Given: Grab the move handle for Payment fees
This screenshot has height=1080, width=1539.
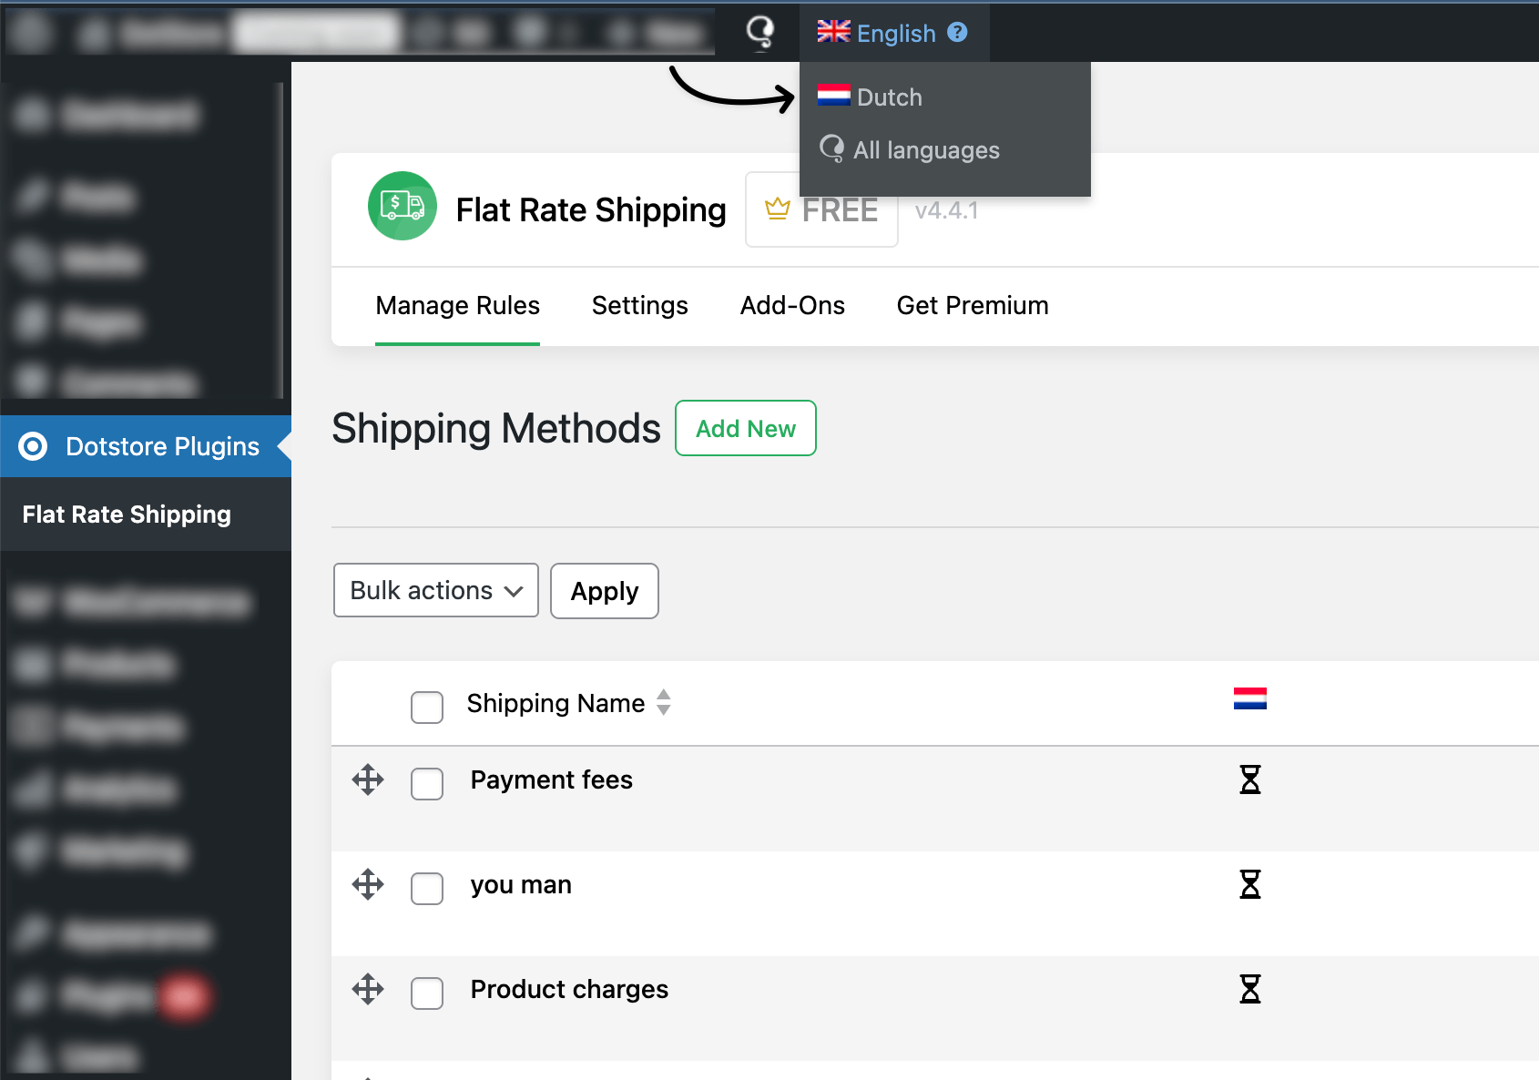Looking at the screenshot, I should point(368,779).
